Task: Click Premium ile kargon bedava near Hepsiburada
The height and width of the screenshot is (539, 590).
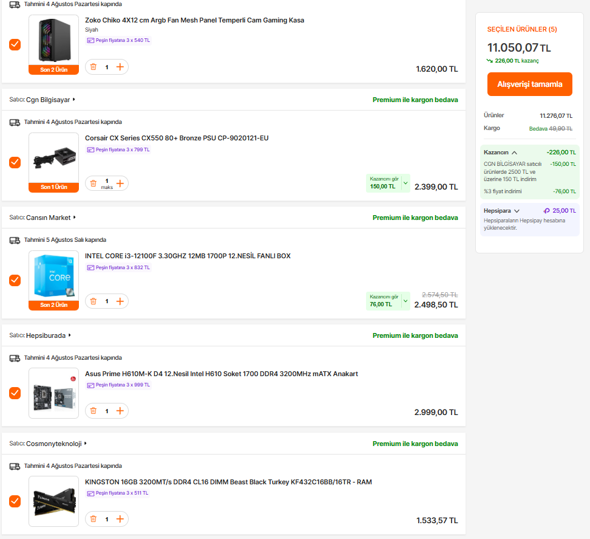Action: click(415, 335)
